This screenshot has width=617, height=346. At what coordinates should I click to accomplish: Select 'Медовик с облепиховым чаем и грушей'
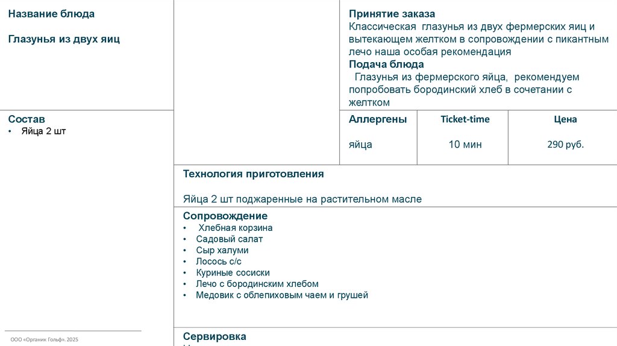pos(281,295)
